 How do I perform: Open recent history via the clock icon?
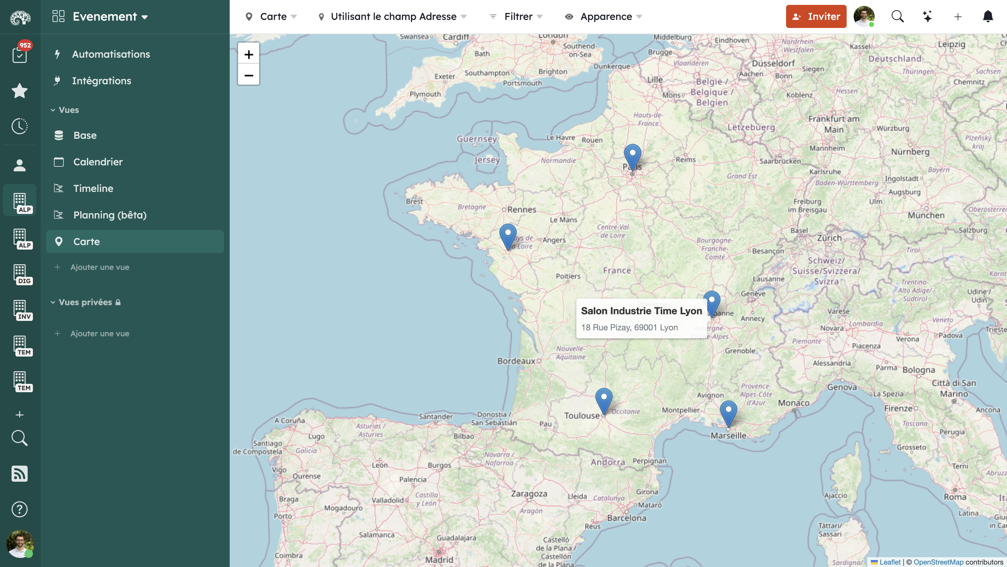point(19,125)
